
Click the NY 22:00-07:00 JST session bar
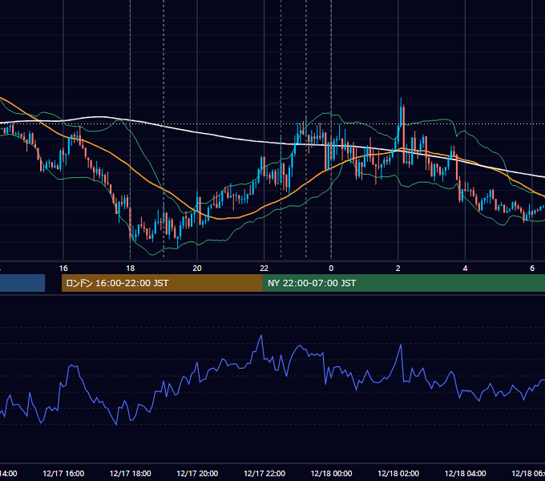click(x=403, y=283)
